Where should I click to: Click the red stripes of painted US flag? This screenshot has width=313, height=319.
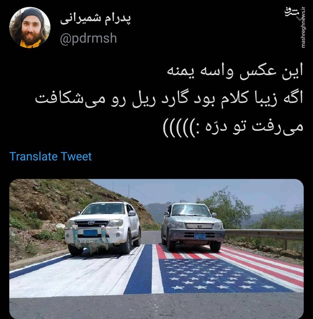pyautogui.click(x=254, y=262)
